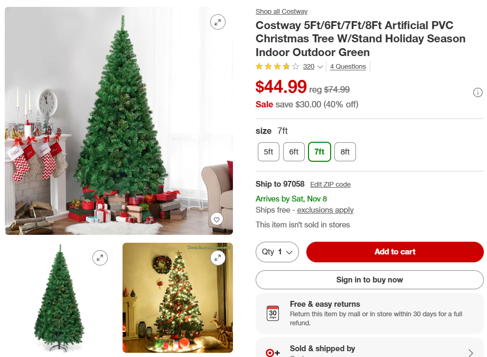Click the 30 days returns calendar icon
487x357 pixels.
coord(273,313)
